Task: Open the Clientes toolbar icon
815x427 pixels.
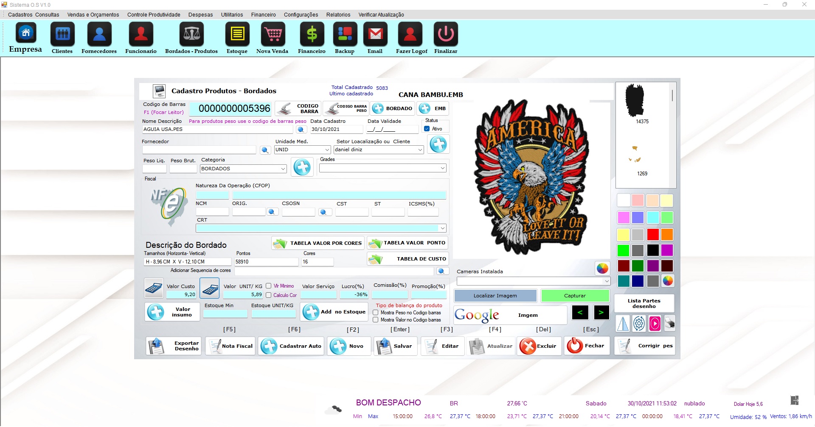Action: [x=62, y=35]
